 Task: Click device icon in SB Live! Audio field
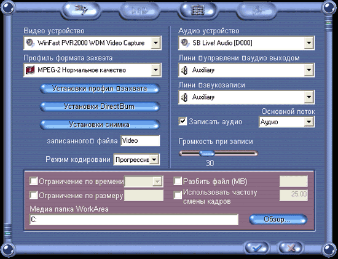pos(185,42)
